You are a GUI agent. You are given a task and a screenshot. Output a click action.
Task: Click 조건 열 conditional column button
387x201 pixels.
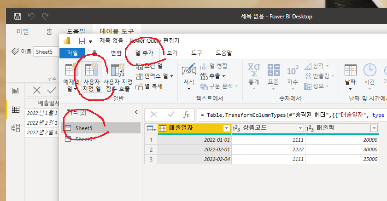[x=150, y=66]
